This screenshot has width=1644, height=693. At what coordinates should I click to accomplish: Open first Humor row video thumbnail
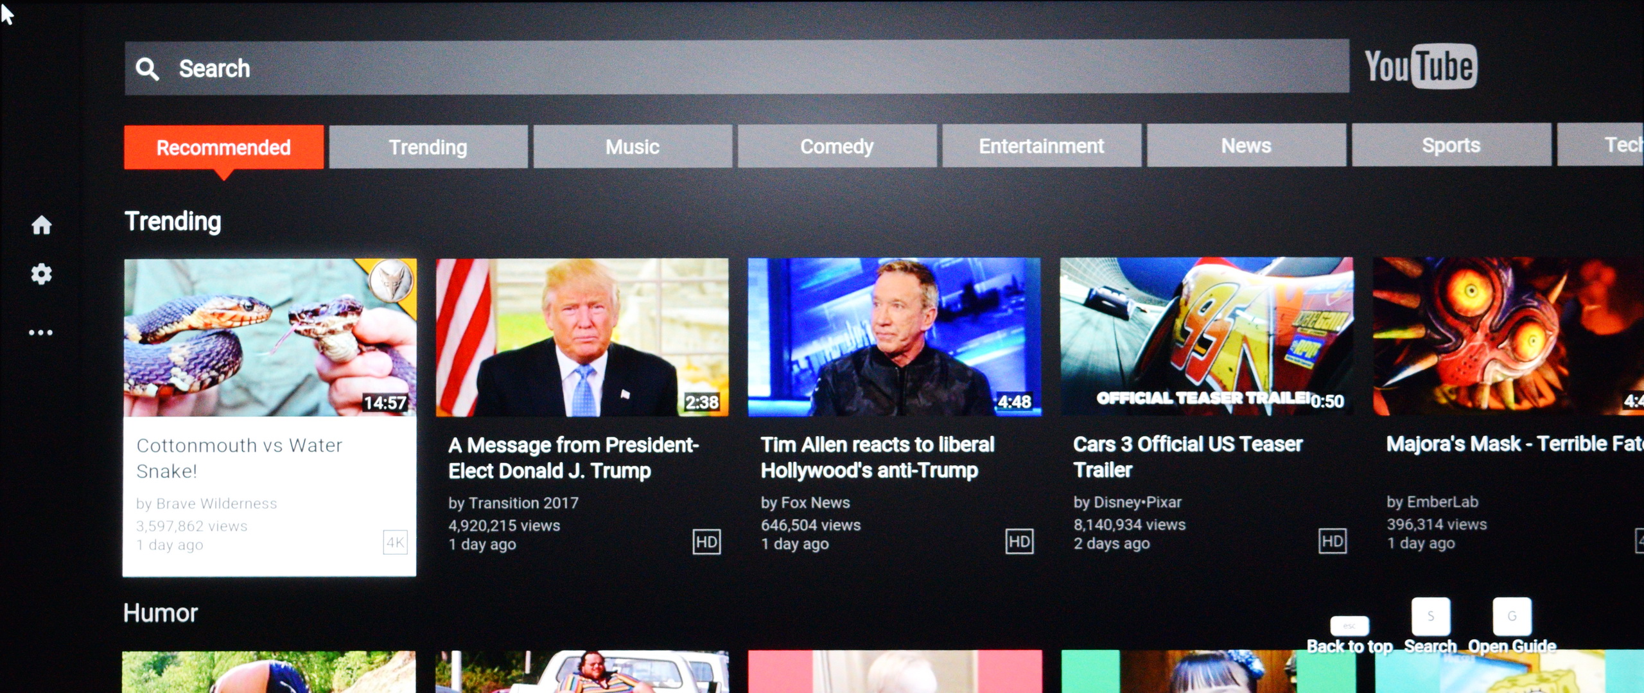tap(269, 672)
